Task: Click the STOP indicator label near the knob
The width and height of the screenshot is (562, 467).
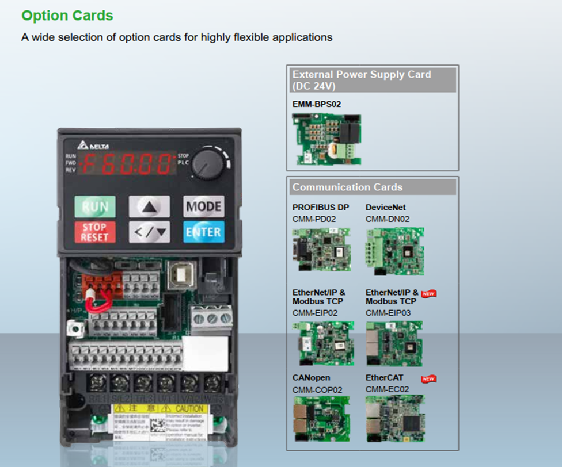Action: pyautogui.click(x=183, y=156)
